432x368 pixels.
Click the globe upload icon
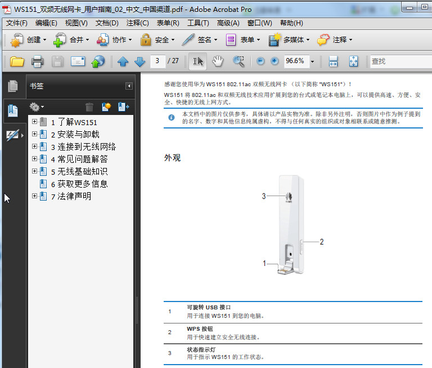click(x=98, y=61)
